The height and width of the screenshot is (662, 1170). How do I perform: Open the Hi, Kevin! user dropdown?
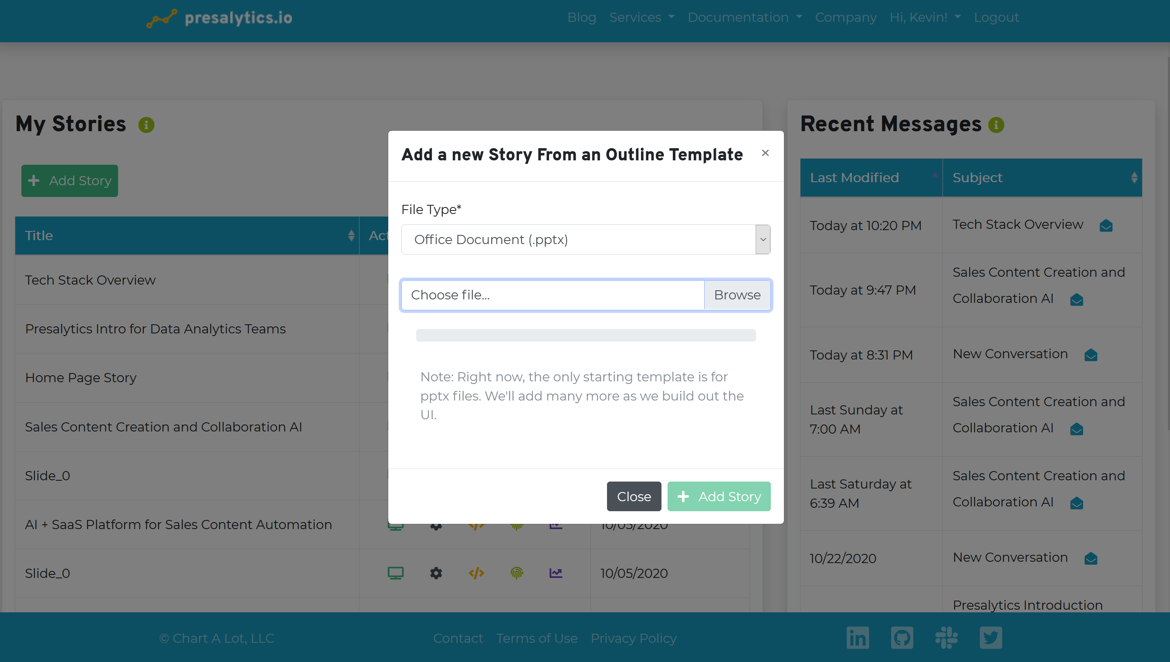[x=925, y=17]
